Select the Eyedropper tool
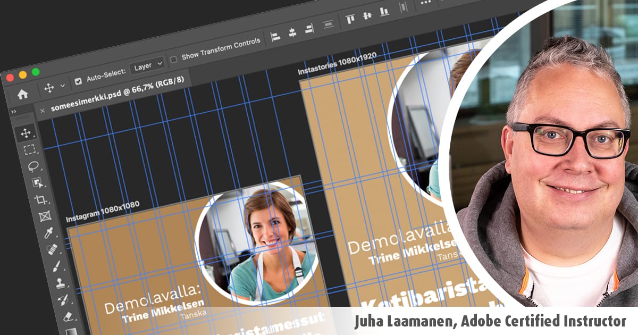Screen dimensions: 638x335 click(48, 232)
